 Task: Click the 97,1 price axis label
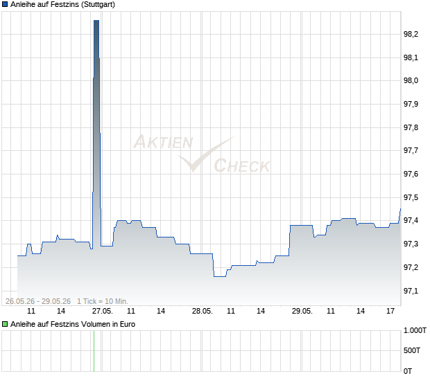(411, 291)
